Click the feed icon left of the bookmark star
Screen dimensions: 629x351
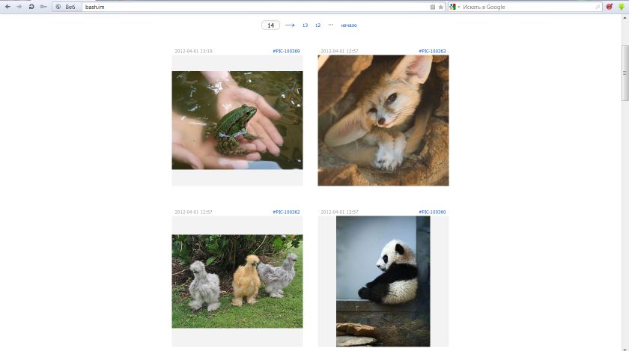[x=433, y=7]
